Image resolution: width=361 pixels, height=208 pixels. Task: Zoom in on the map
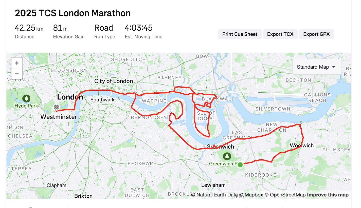tap(17, 63)
